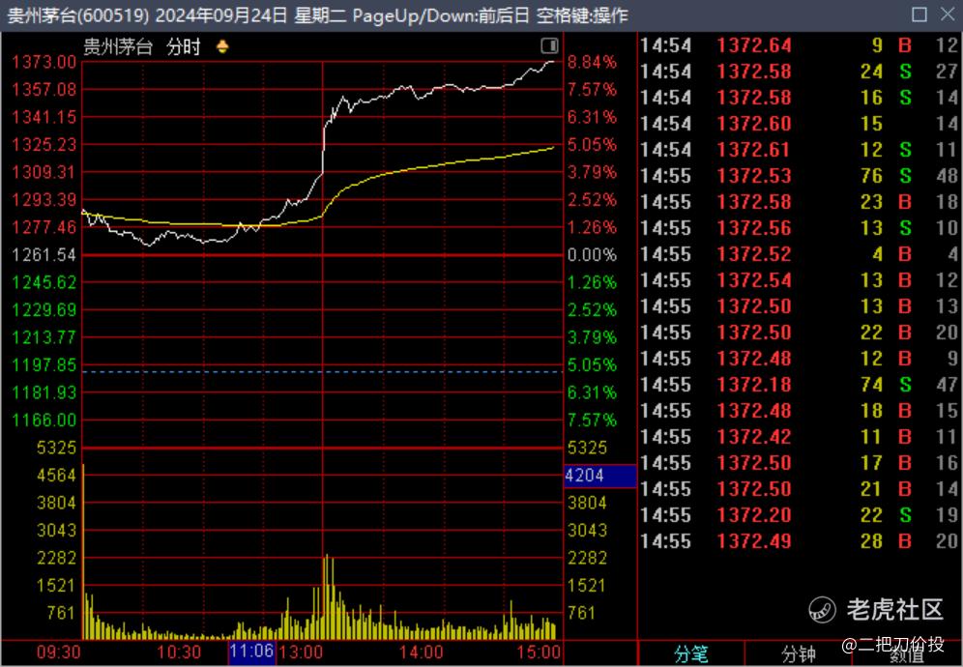Click the 1293.39 price axis label
The height and width of the screenshot is (667, 963).
[44, 199]
